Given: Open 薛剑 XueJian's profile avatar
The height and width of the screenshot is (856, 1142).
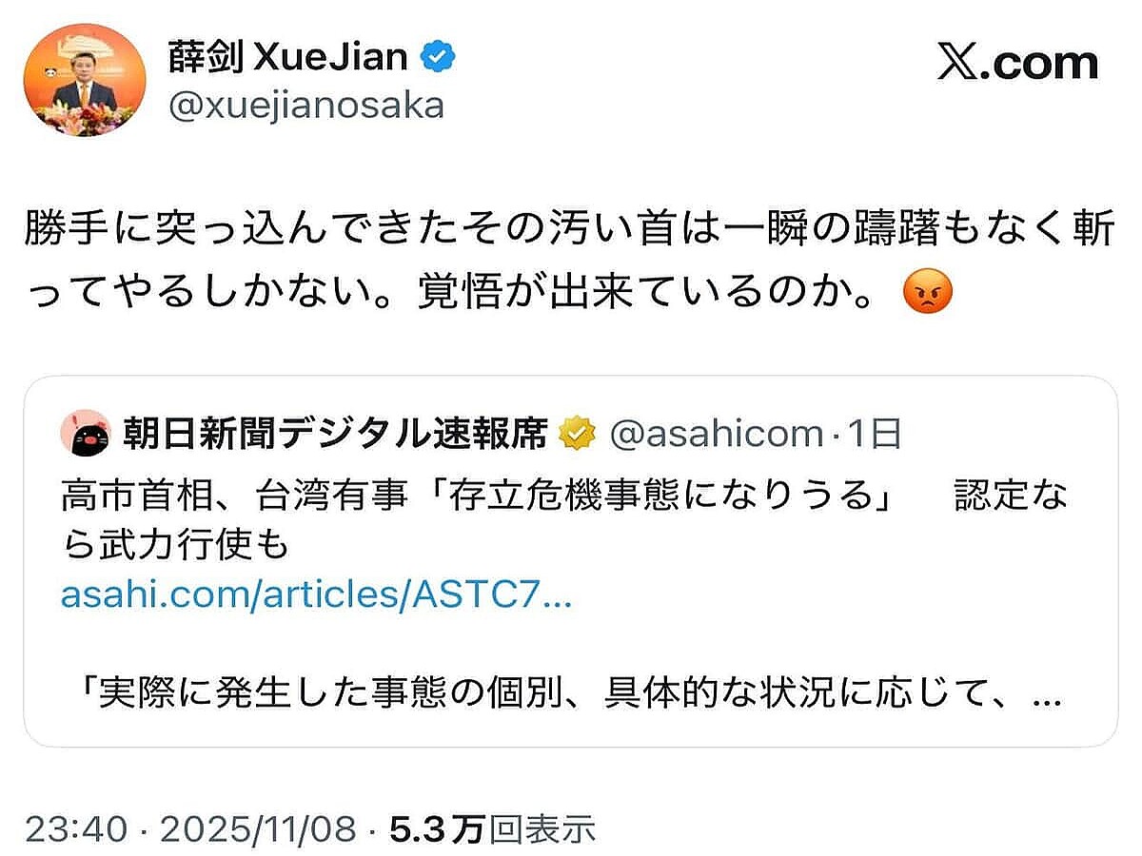Looking at the screenshot, I should click(x=85, y=83).
